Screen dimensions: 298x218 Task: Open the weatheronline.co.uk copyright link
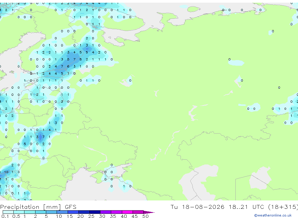point(273,215)
